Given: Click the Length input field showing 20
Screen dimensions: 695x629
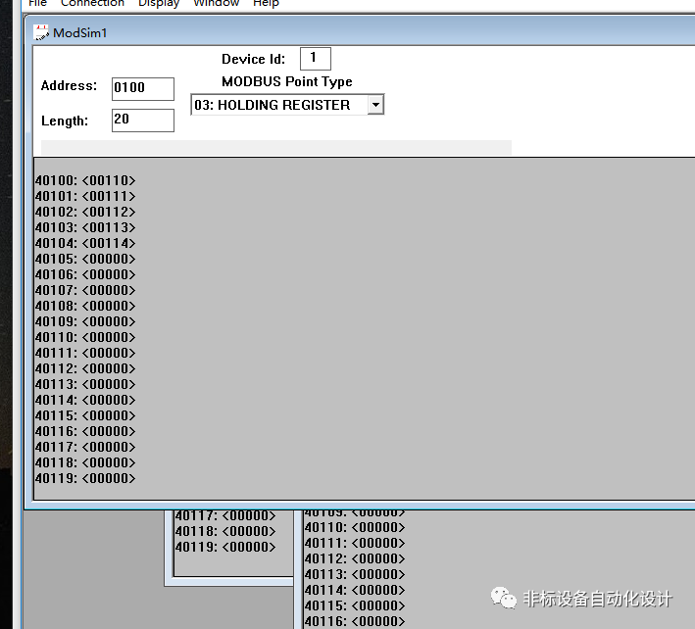Looking at the screenshot, I should point(143,121).
